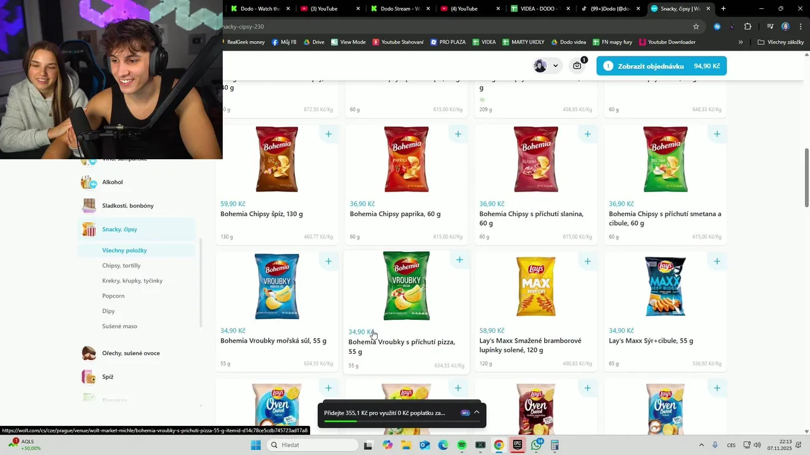Open Všechny položky subcategory
This screenshot has height=455, width=810.
coord(136,250)
